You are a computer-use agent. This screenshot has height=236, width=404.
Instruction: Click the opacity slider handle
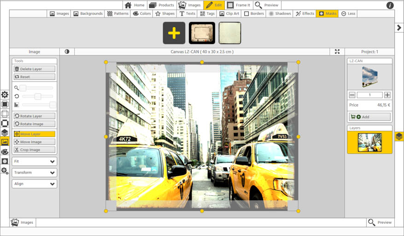pos(53,105)
